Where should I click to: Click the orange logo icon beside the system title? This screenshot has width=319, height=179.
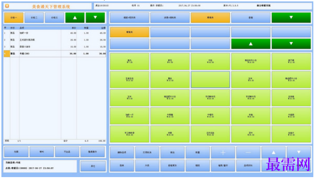point(7,6)
